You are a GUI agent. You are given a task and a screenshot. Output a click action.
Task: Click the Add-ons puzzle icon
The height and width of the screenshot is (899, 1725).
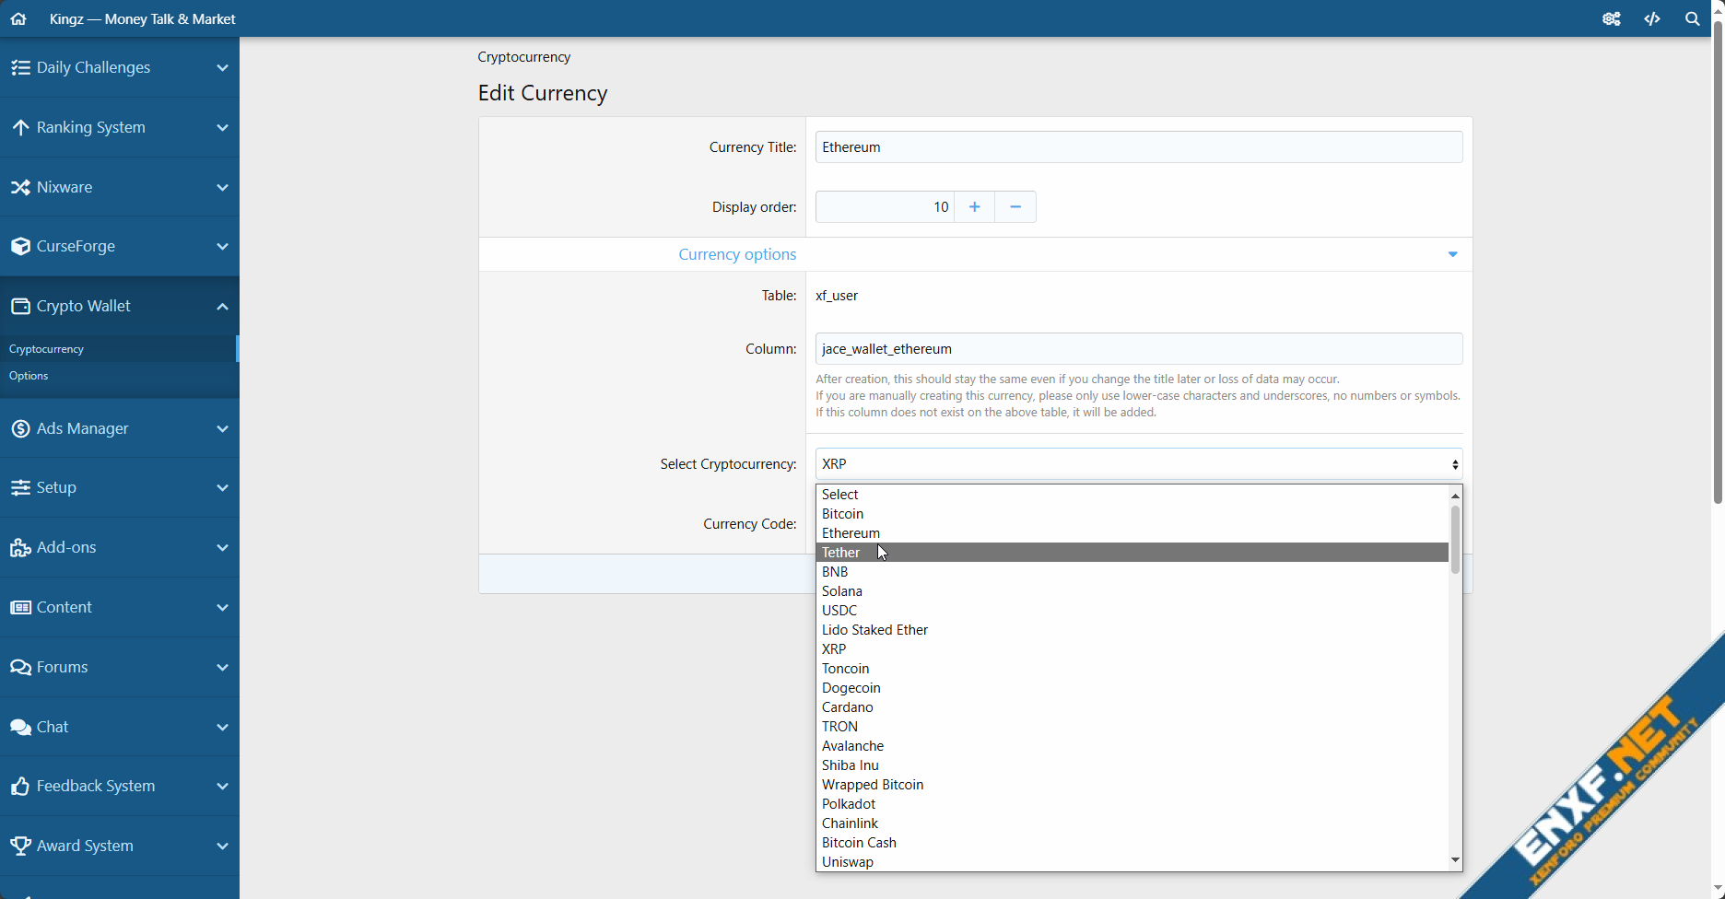20,547
